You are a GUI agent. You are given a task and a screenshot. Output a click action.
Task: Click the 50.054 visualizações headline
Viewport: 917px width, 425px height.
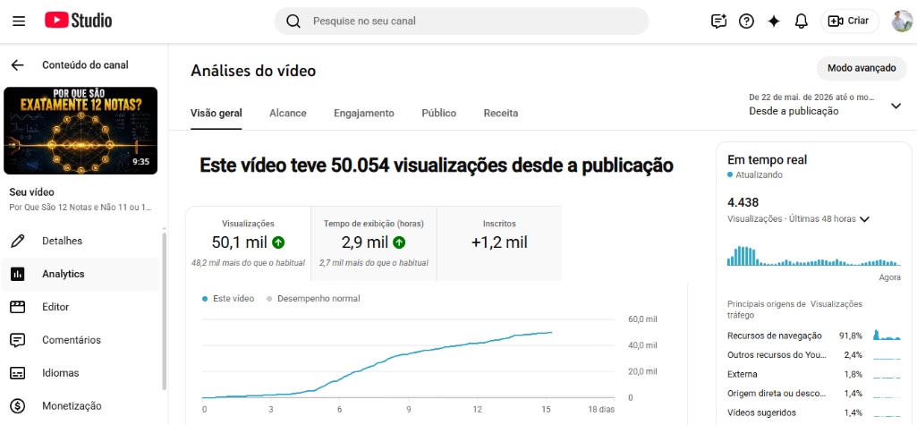coord(437,166)
